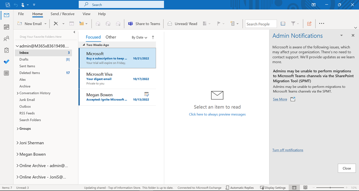
Task: Expand the Groups section
Action: pos(17,128)
